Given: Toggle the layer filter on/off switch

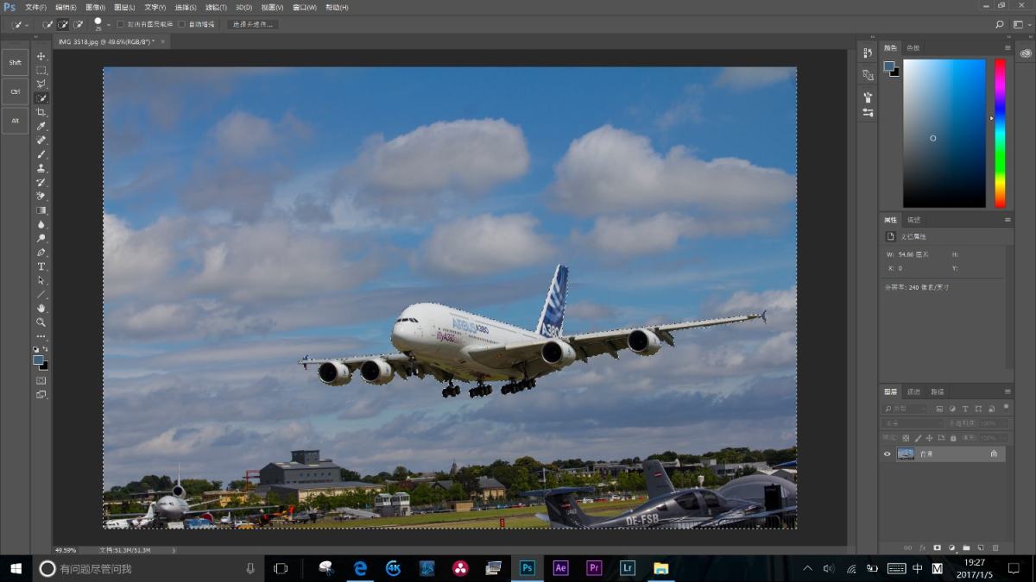Looking at the screenshot, I should point(1006,406).
